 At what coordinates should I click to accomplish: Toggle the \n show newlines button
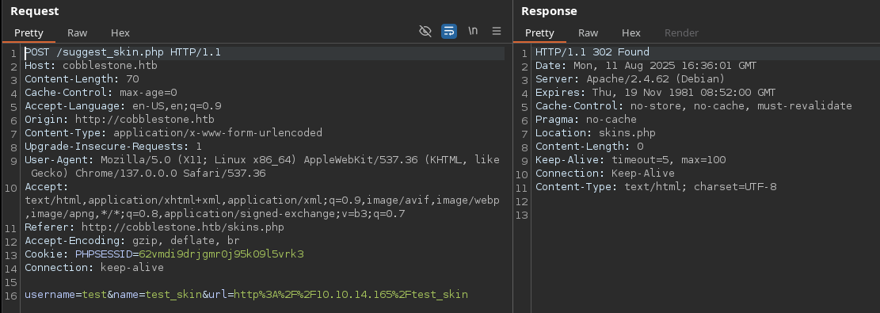click(473, 31)
